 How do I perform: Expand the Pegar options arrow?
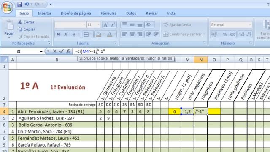[x=9, y=37]
